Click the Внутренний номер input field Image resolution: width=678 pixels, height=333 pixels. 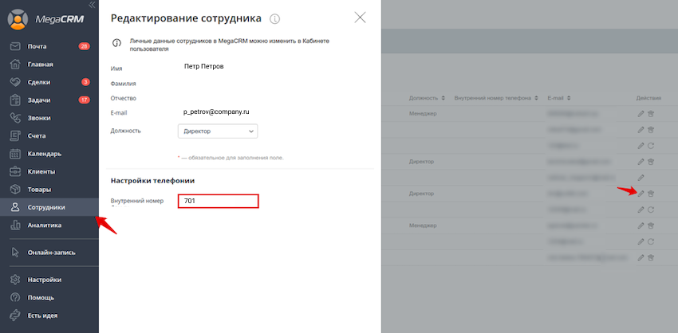click(x=219, y=201)
